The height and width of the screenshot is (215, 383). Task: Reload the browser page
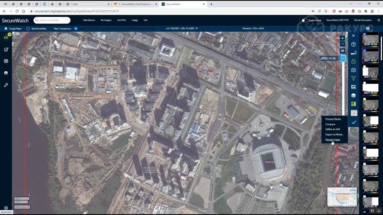(x=17, y=11)
